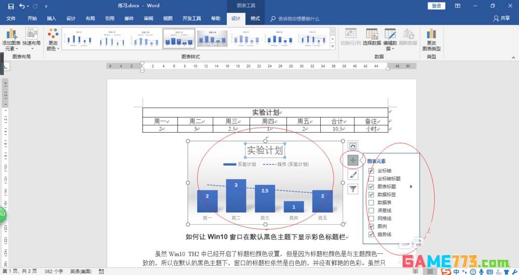The image size is (519, 275).
Task: Click the 登录 sign-in button
Action: pyautogui.click(x=436, y=6)
